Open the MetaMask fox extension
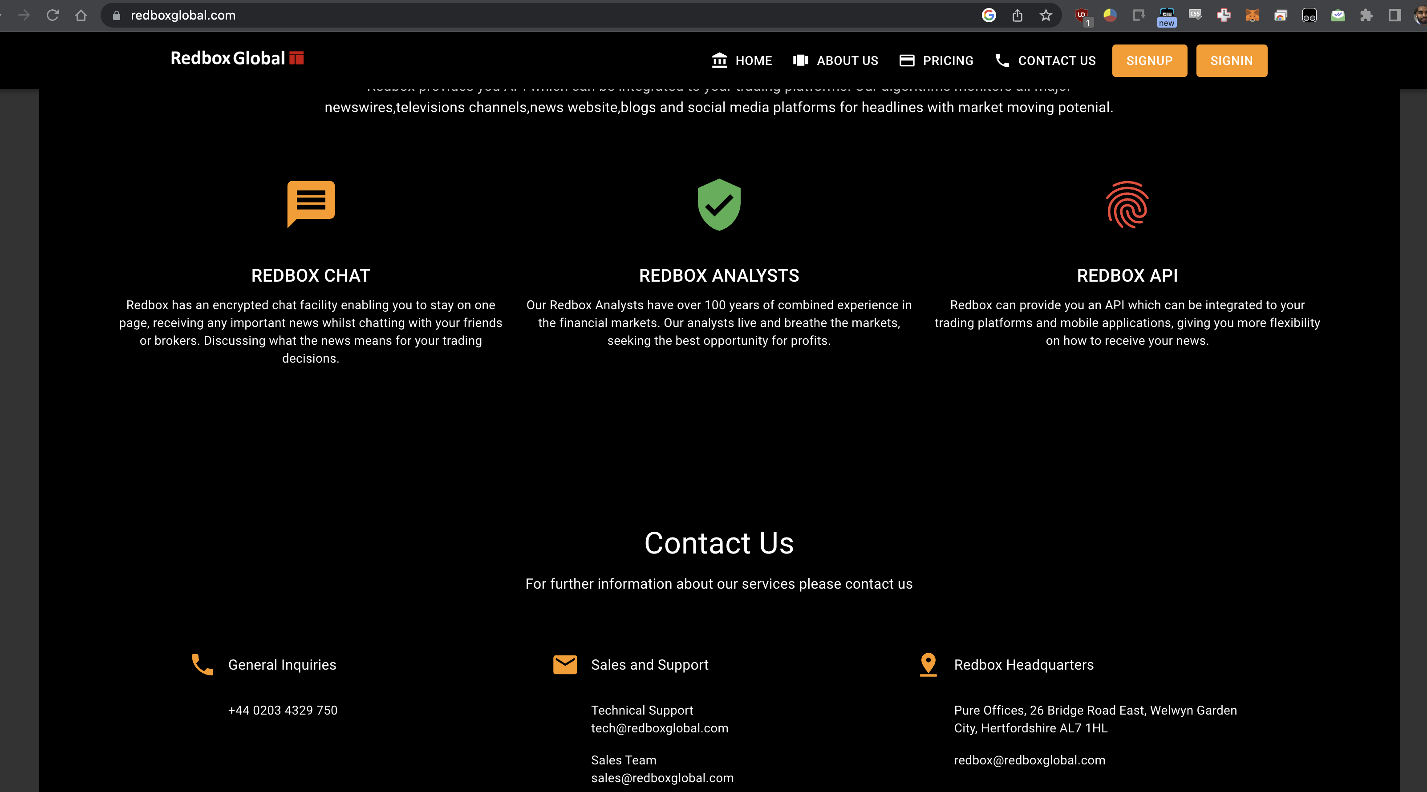The height and width of the screenshot is (792, 1427). pyautogui.click(x=1252, y=15)
